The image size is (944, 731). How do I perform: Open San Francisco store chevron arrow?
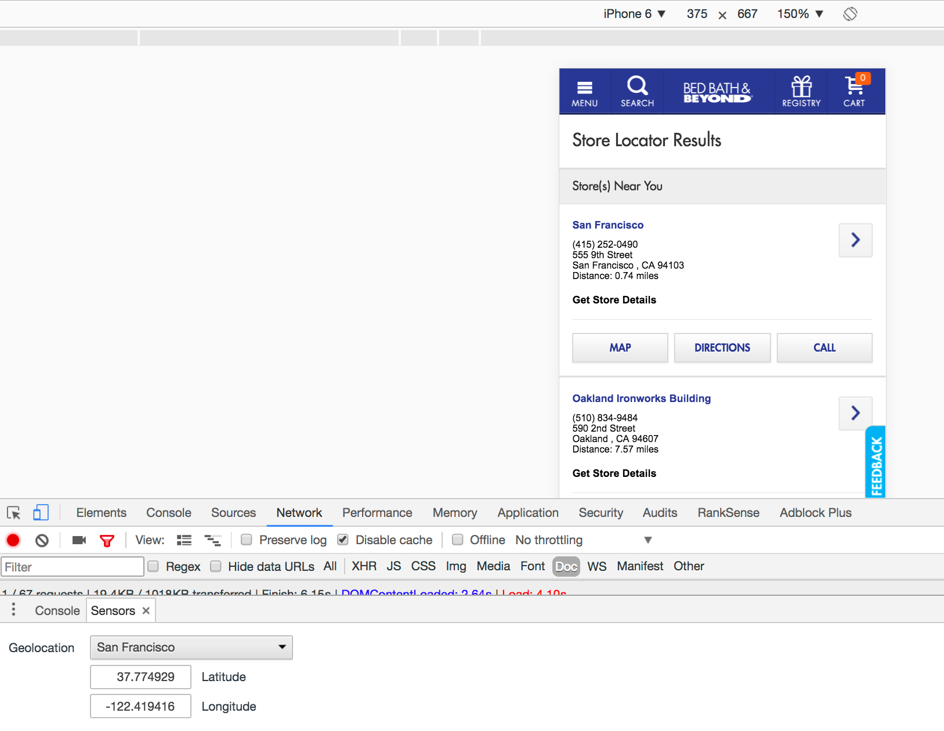[x=855, y=240]
